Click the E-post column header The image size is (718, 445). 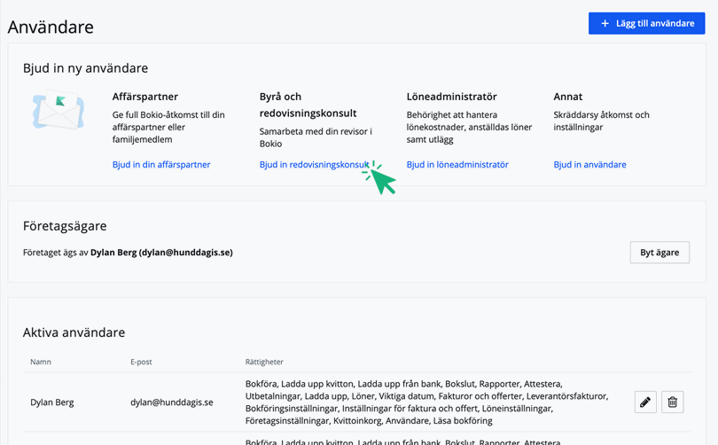tap(142, 362)
